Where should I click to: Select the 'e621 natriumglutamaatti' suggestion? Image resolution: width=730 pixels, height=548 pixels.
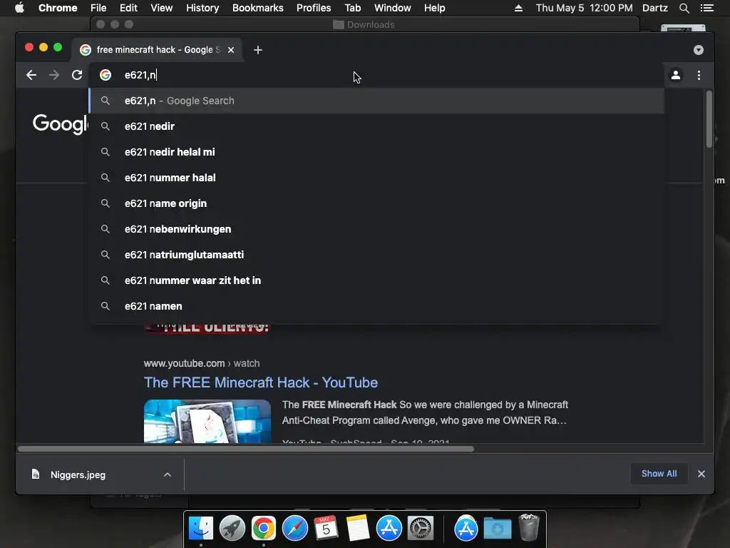point(376,255)
